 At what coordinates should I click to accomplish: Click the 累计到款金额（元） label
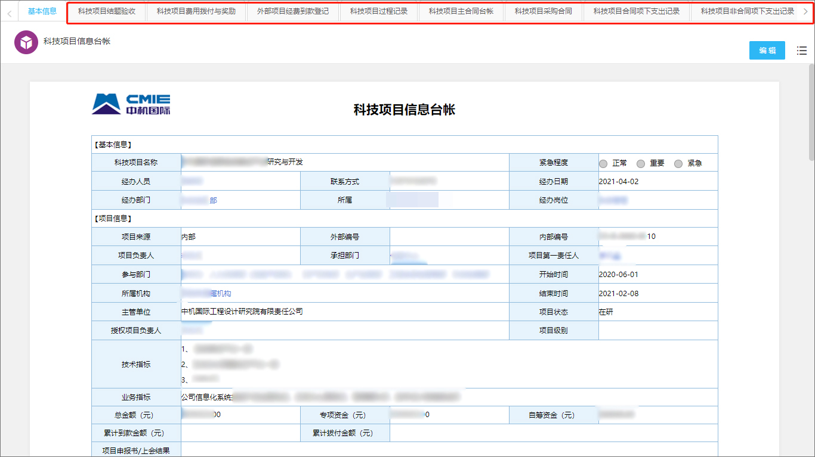136,433
